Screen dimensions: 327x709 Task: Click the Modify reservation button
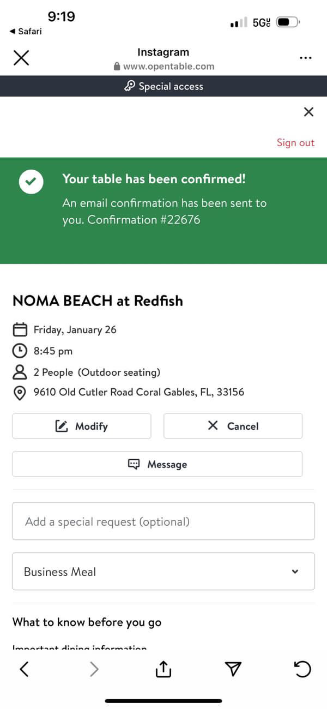click(x=82, y=426)
